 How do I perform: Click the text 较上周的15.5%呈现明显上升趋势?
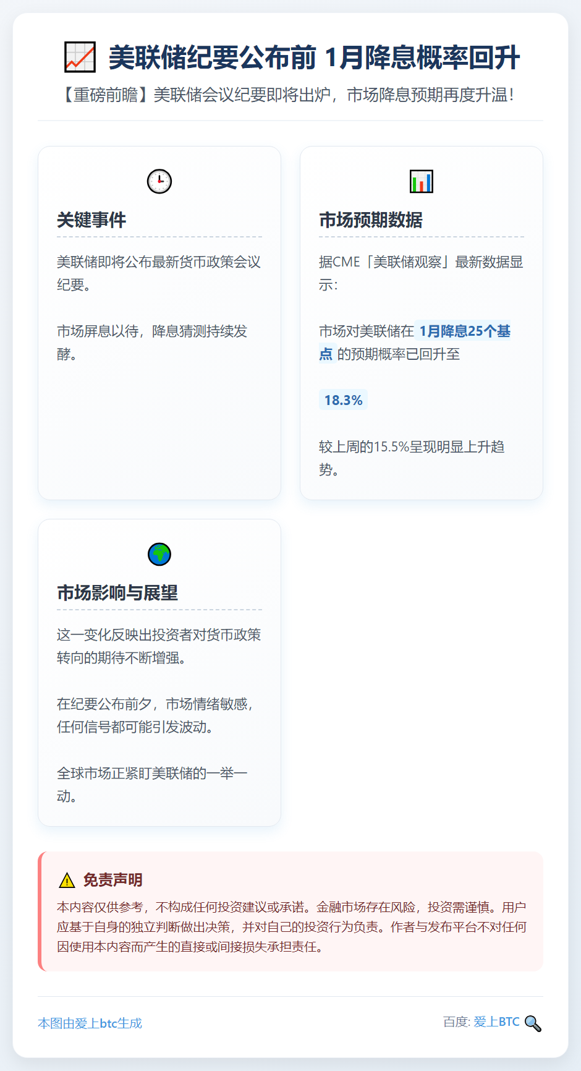coord(412,458)
